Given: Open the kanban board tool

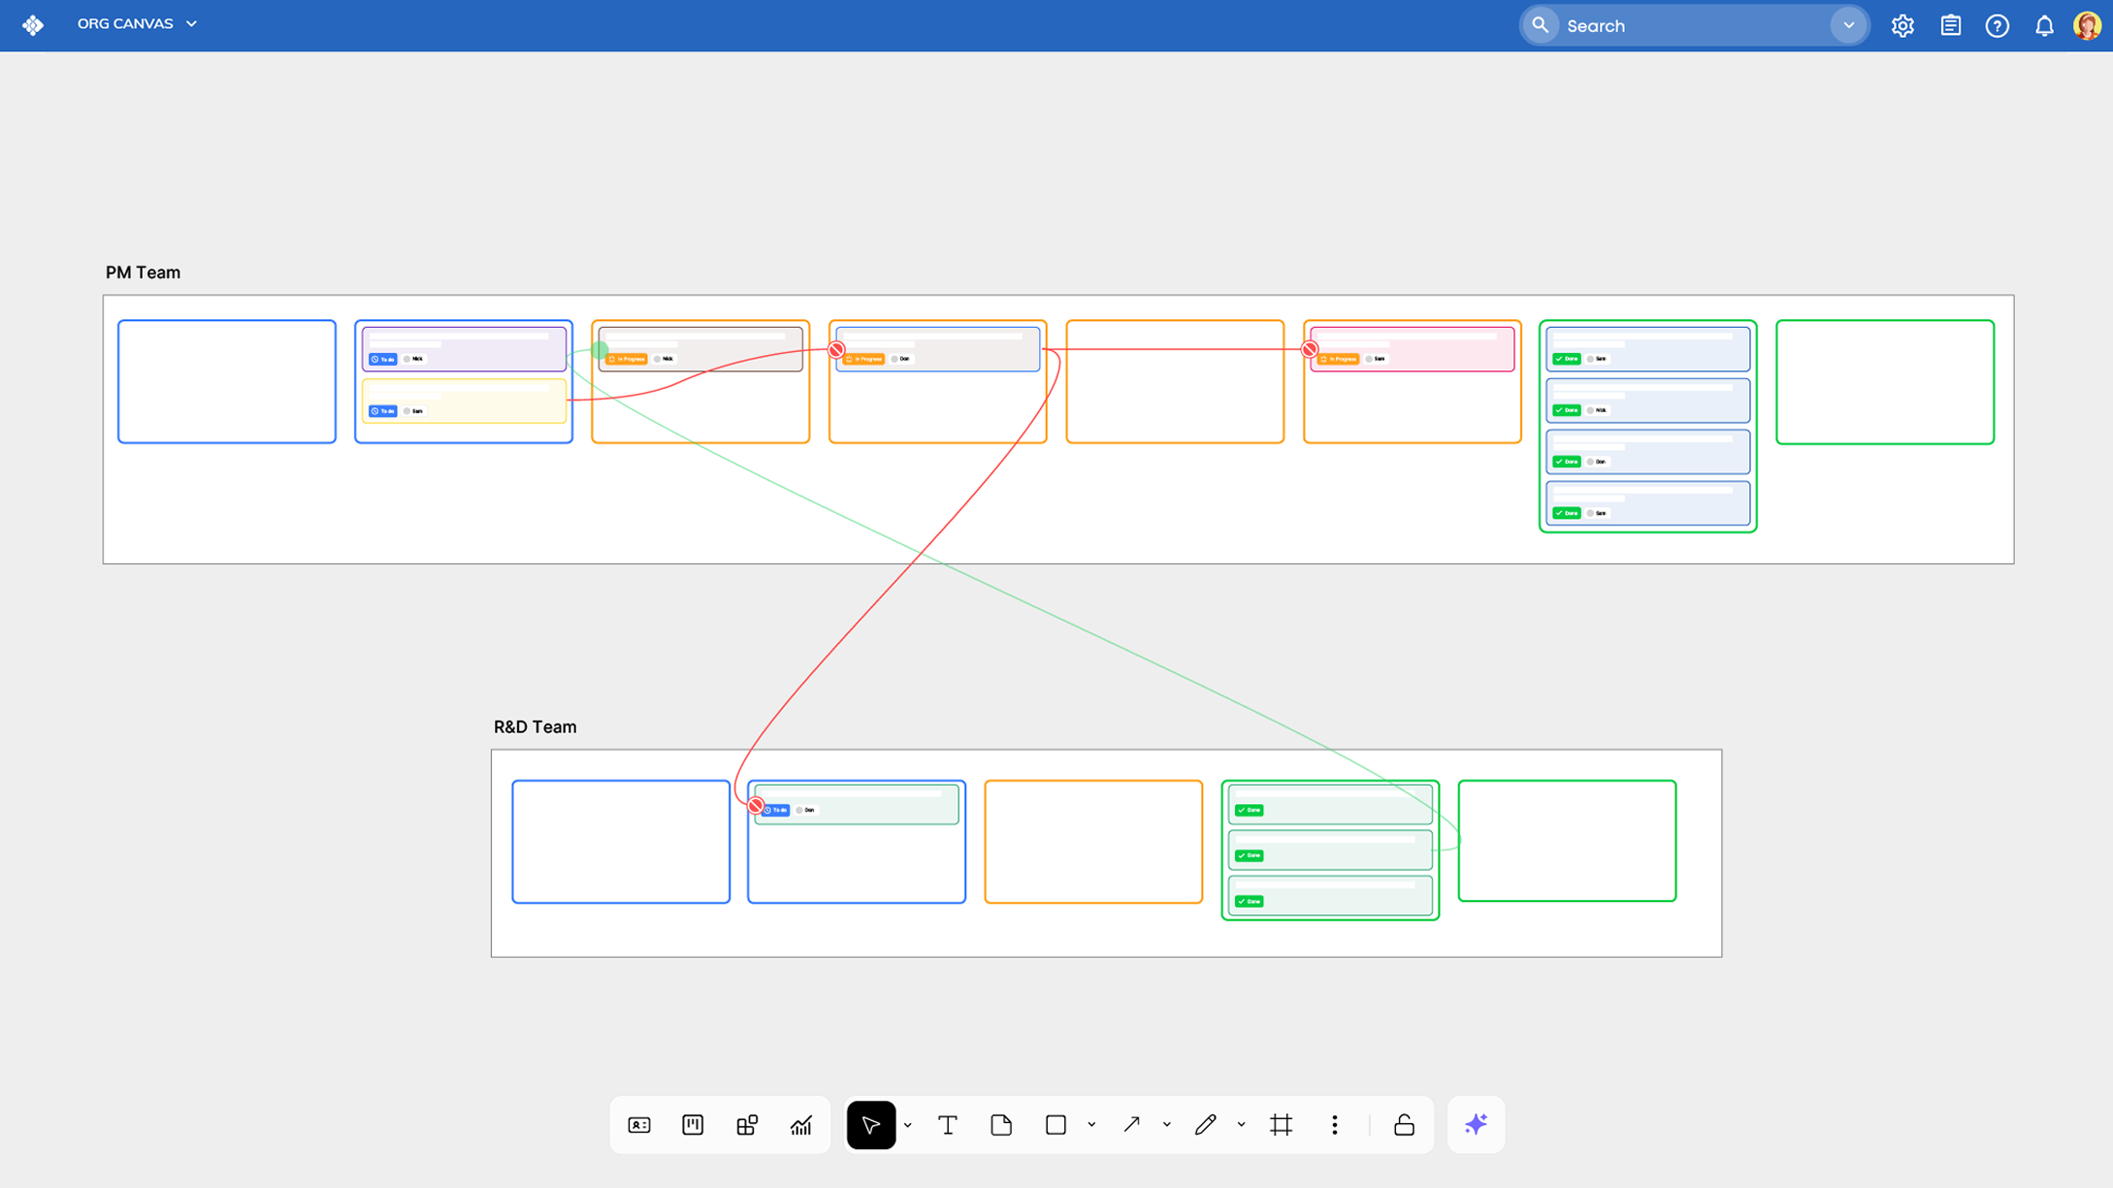Looking at the screenshot, I should coord(693,1125).
